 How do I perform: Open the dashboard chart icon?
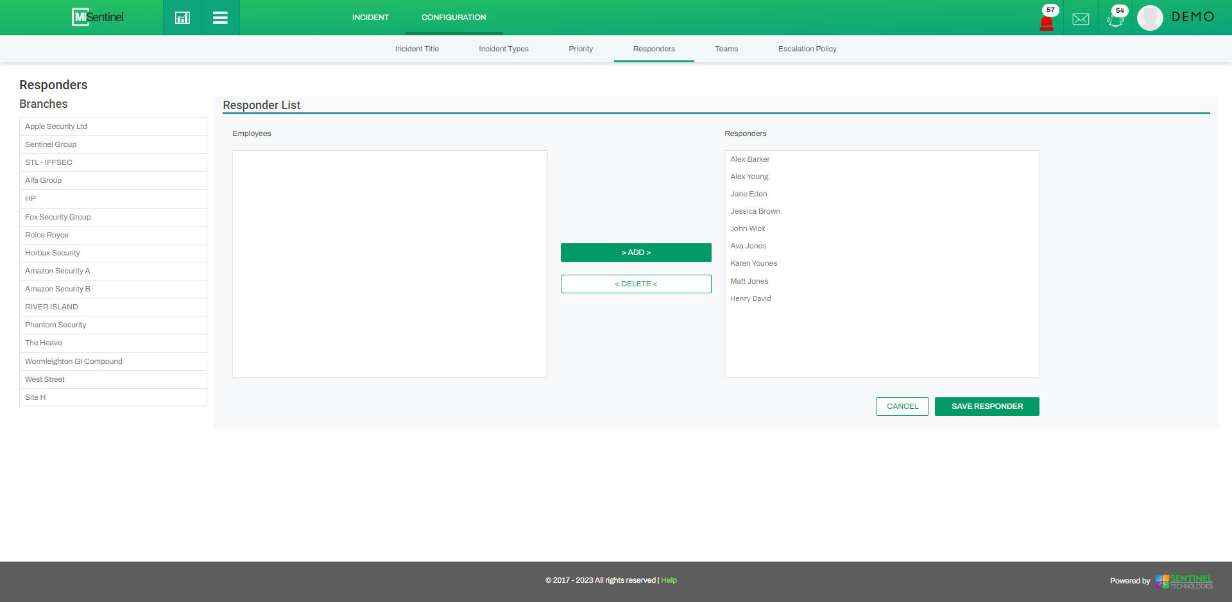click(x=182, y=17)
